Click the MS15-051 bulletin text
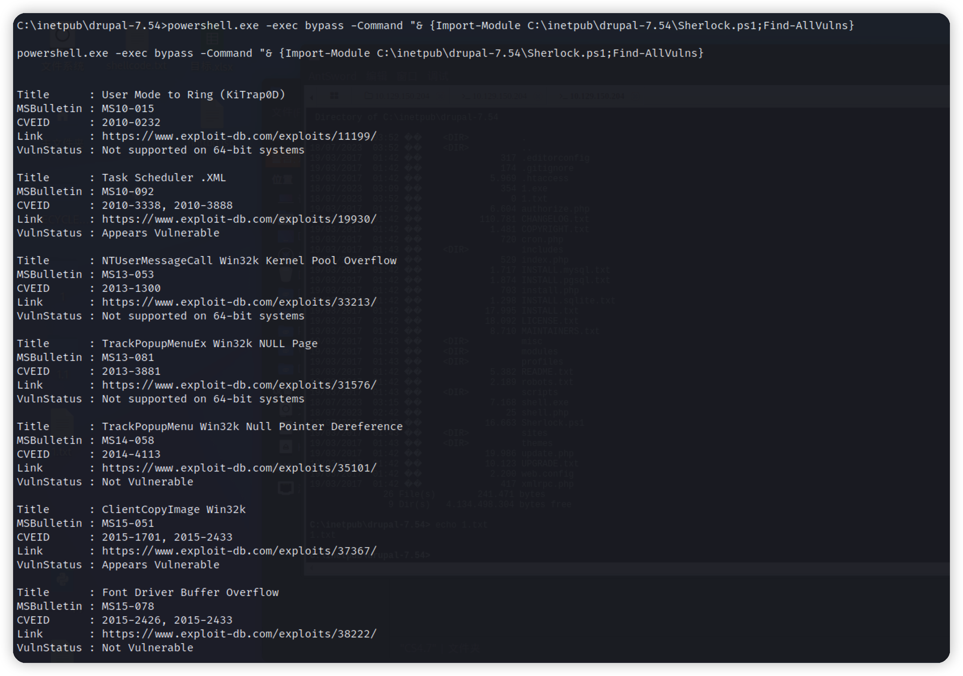Screen dimensions: 963x676 tap(128, 523)
